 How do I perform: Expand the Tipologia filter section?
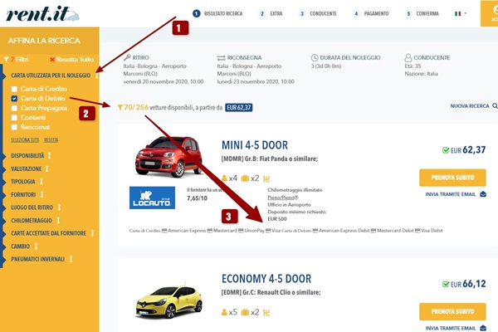click(x=27, y=182)
